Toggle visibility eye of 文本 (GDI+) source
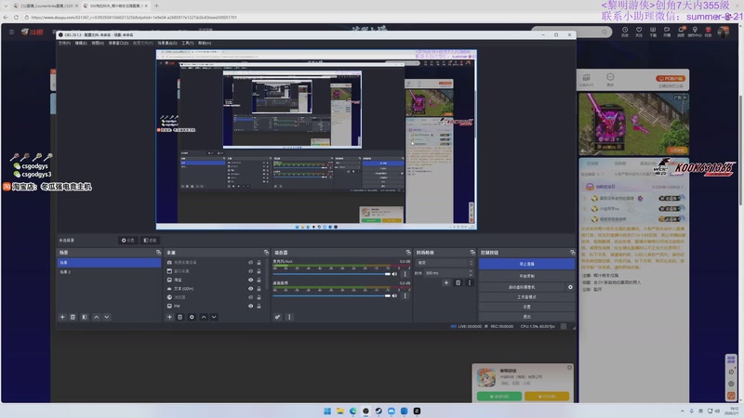The height and width of the screenshot is (418, 744). 250,289
